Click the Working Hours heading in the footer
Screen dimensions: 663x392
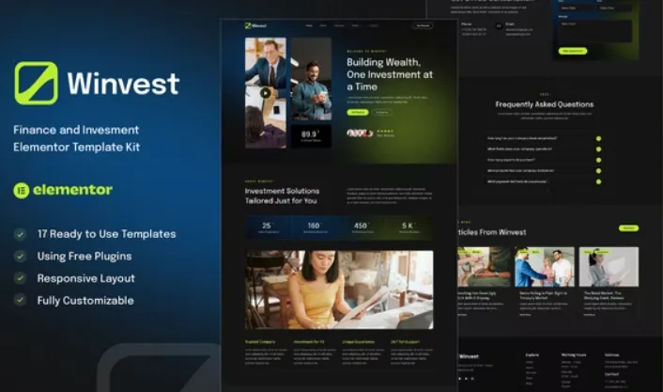(574, 354)
